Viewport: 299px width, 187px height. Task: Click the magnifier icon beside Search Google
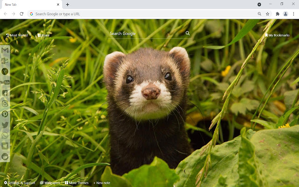188,33
